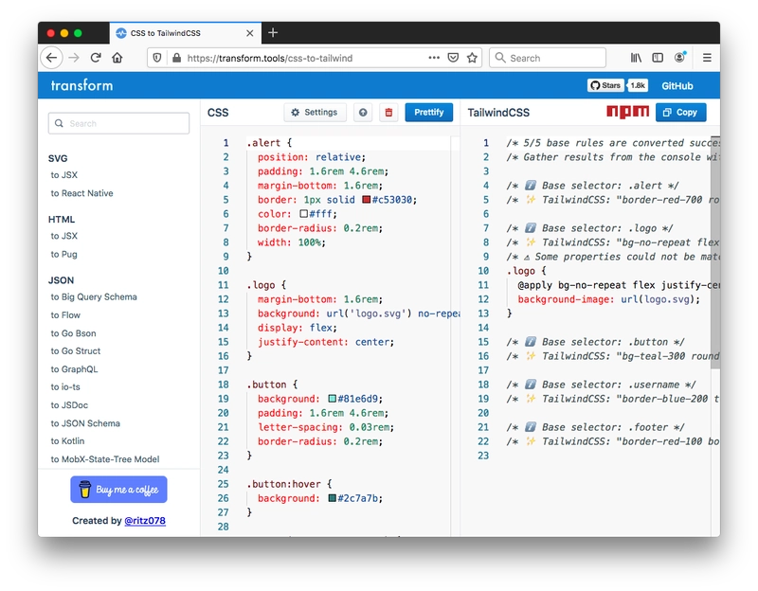The width and height of the screenshot is (758, 591).
Task: Choose JSON to io-ts
Action: pos(65,387)
